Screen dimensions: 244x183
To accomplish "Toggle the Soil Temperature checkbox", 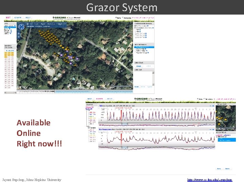I will coord(135,26).
